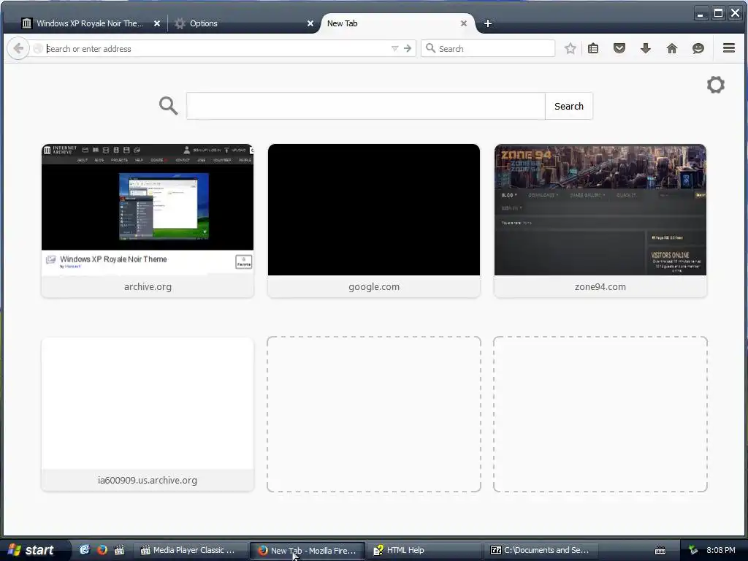Click the zone94.com tile label
This screenshot has height=561, width=748.
(600, 286)
